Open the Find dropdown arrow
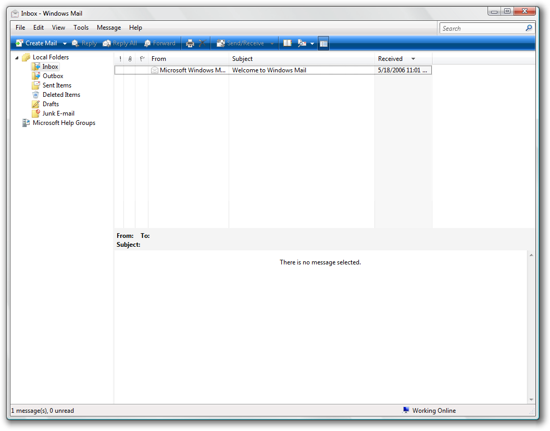Screen dimensions: 550x431 pyautogui.click(x=312, y=44)
